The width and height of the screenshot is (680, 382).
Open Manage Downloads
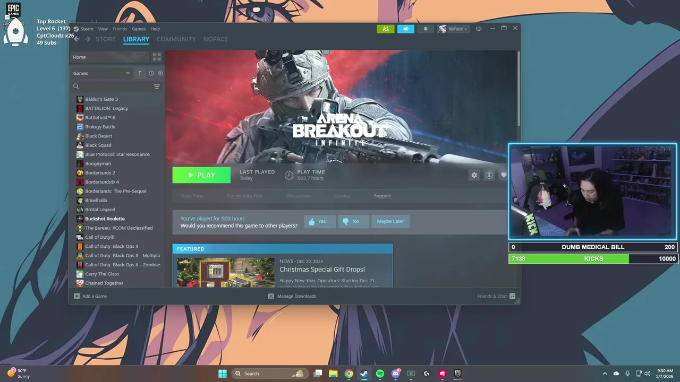(x=292, y=296)
